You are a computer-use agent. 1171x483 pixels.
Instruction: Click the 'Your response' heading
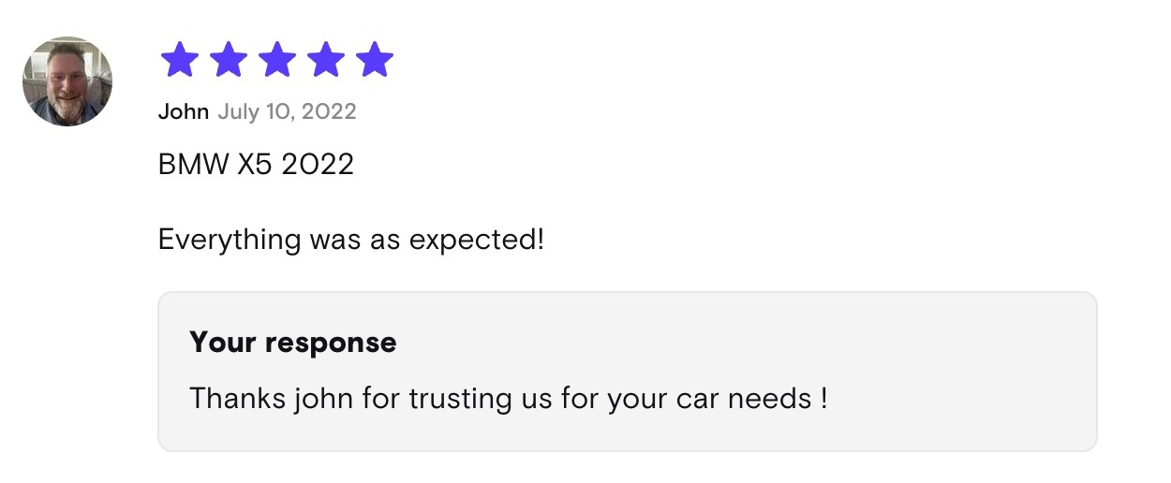293,343
